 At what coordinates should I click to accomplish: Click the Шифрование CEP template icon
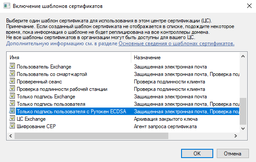(12, 126)
